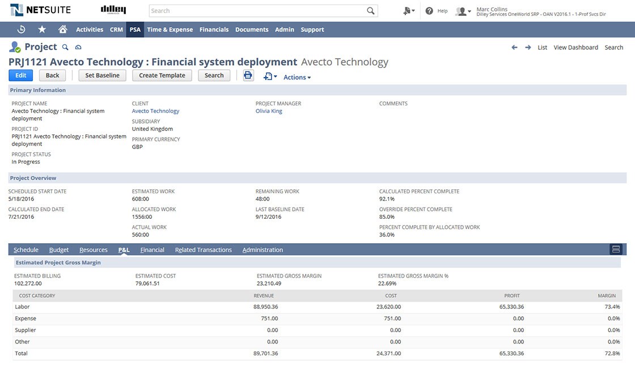This screenshot has width=635, height=369.
Task: Open the Avecto Technology client link
Action: click(155, 111)
